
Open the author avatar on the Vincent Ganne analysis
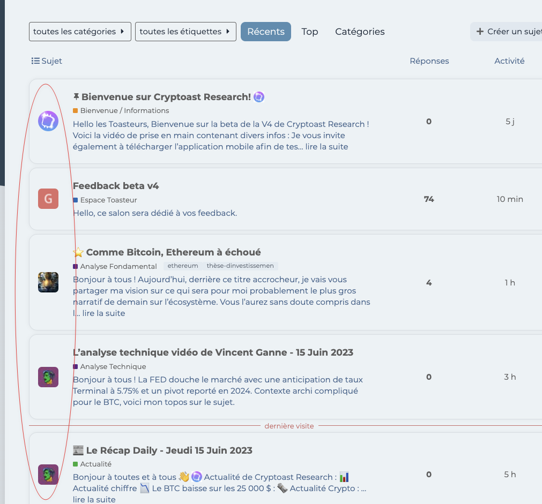[x=48, y=377]
